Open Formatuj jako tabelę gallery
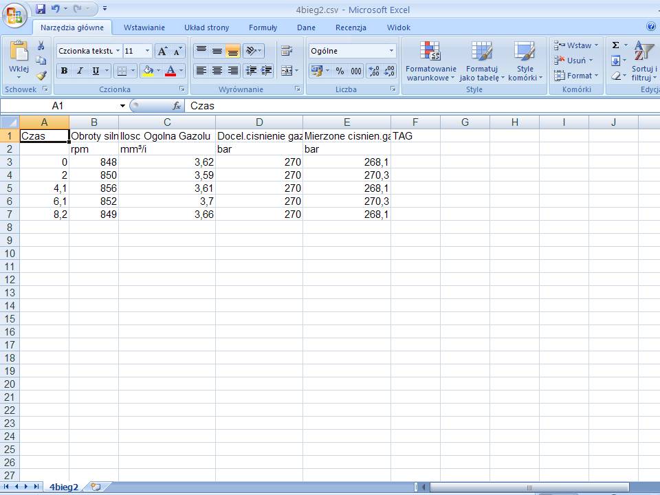The image size is (660, 495). click(482, 61)
